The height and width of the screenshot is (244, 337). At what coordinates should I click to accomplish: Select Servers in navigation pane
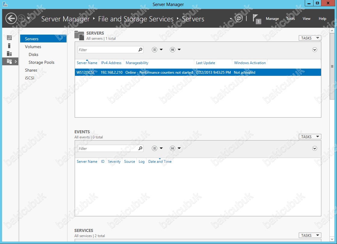[43, 39]
